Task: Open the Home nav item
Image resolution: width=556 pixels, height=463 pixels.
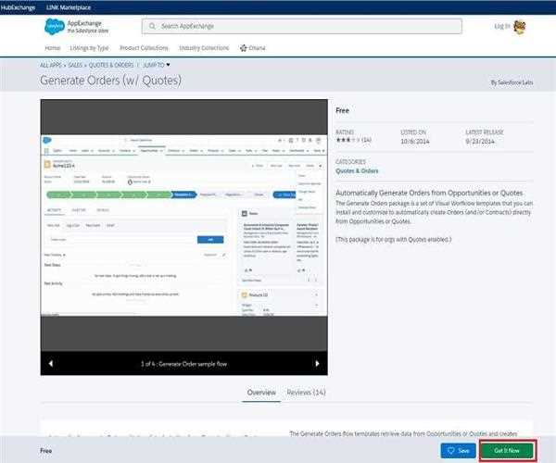Action: pyautogui.click(x=53, y=48)
